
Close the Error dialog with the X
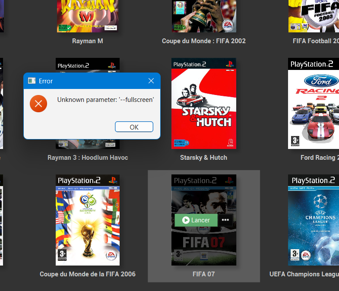point(151,81)
